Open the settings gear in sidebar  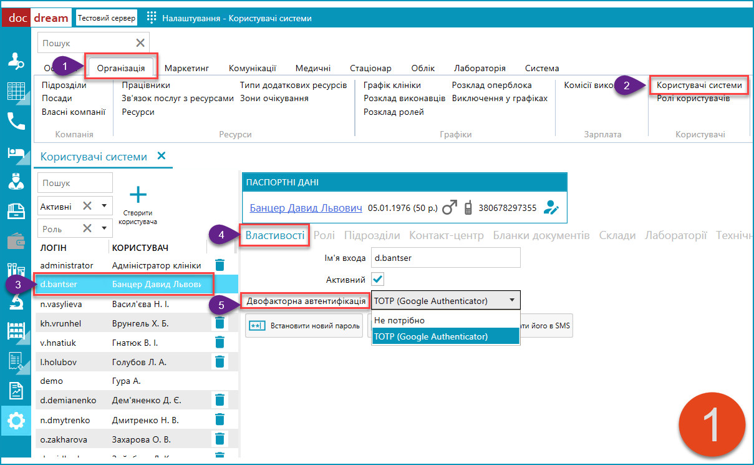point(16,421)
